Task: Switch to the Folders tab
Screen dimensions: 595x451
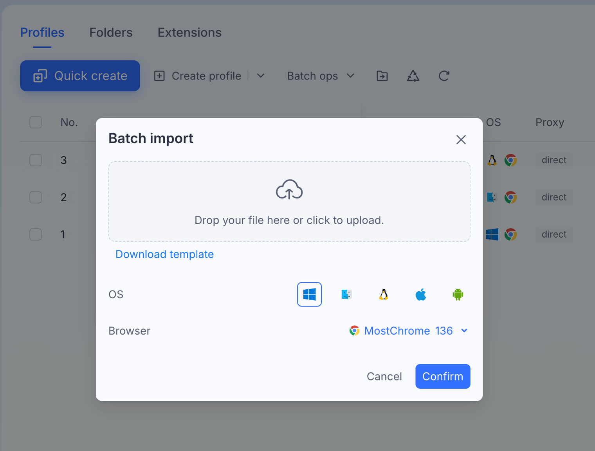Action: [111, 32]
